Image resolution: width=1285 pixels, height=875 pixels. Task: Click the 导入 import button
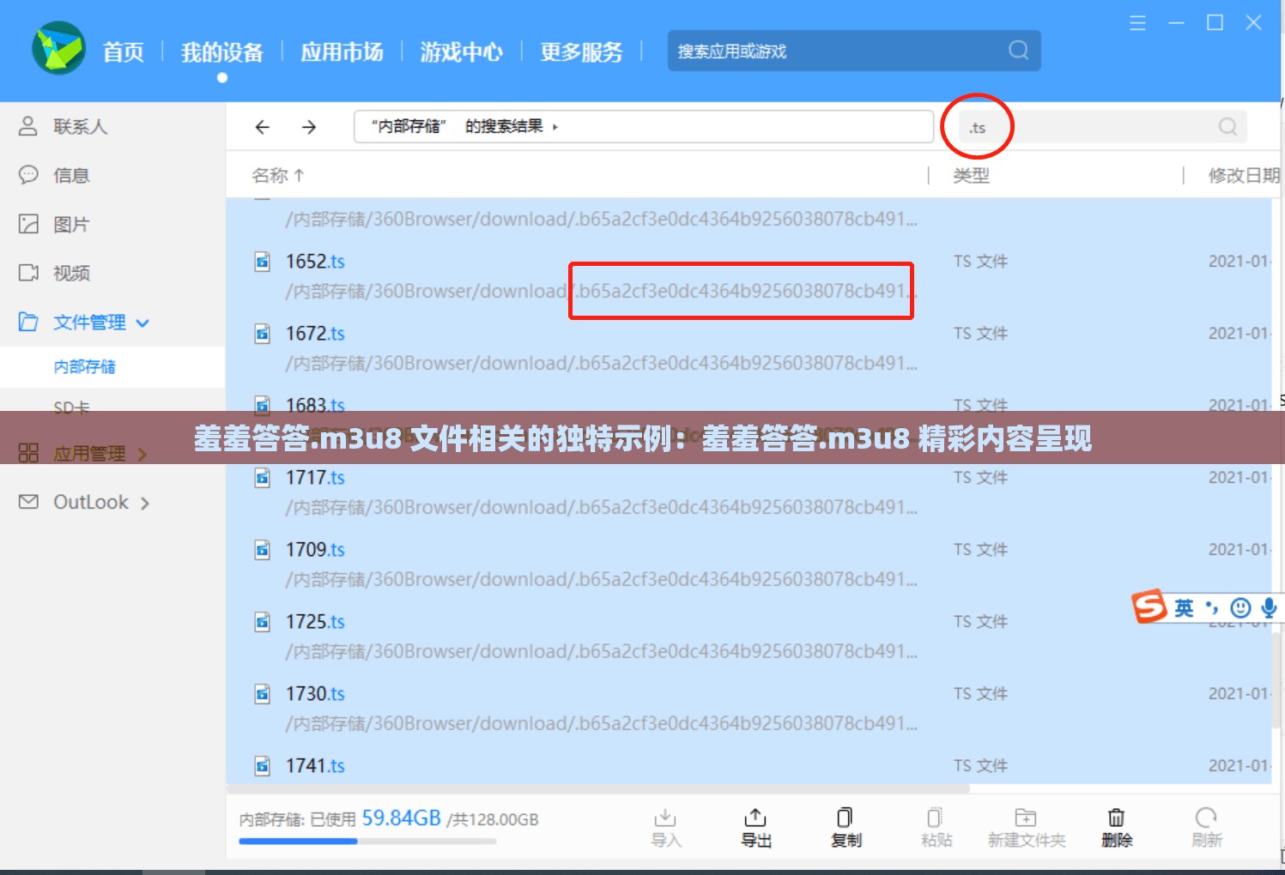(x=666, y=828)
